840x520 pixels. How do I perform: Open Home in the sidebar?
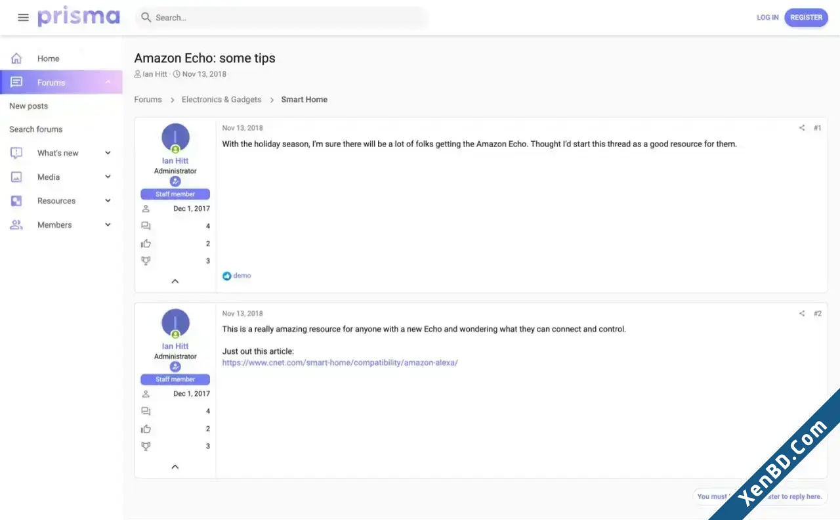(x=48, y=58)
